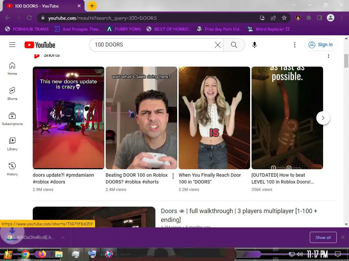
Task: Open options for 'Beating DOOR 100' short
Action: tap(173, 176)
